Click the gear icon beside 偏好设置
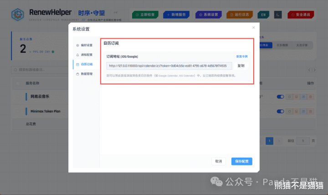 [77, 45]
